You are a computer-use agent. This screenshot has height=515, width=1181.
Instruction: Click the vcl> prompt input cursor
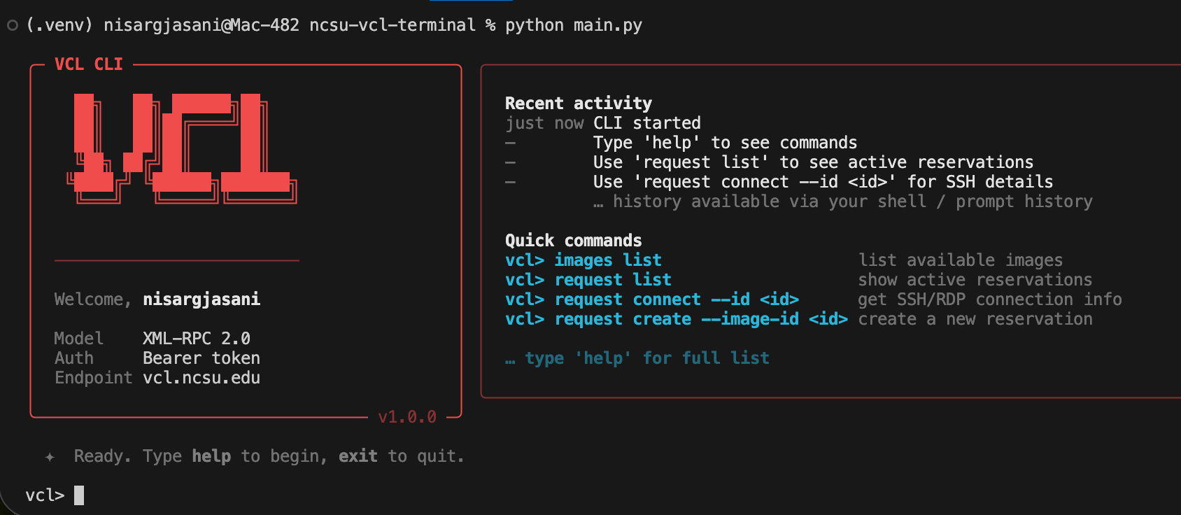(79, 495)
